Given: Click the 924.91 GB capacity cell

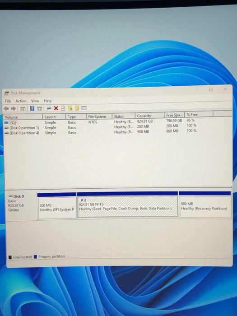Looking at the screenshot, I should pyautogui.click(x=145, y=121).
